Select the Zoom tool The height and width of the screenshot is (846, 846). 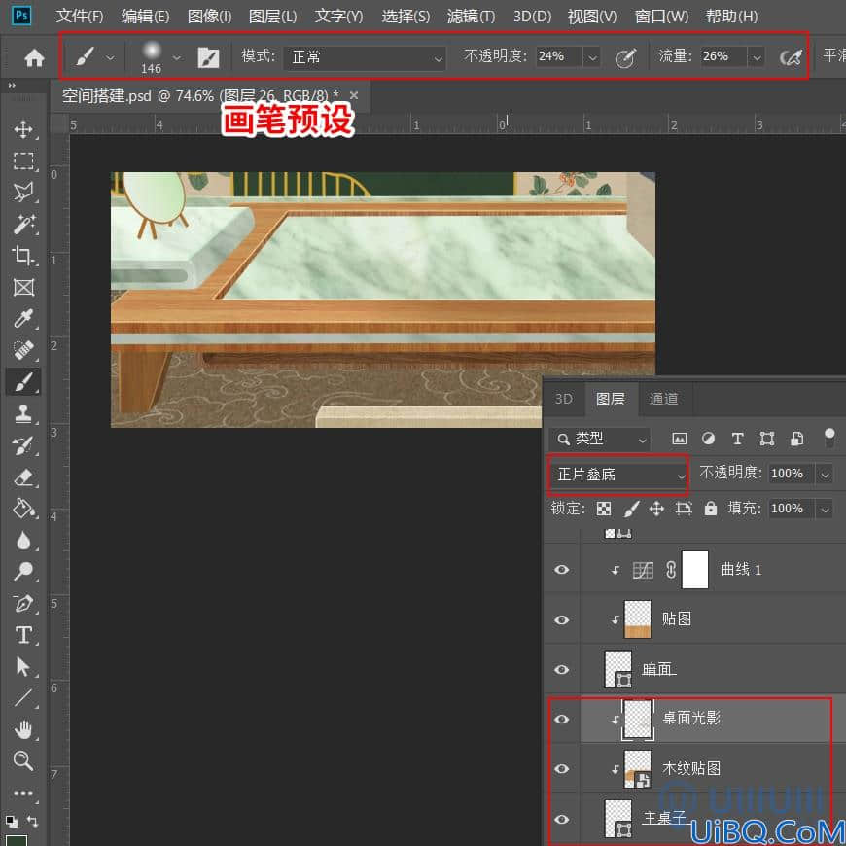[23, 760]
